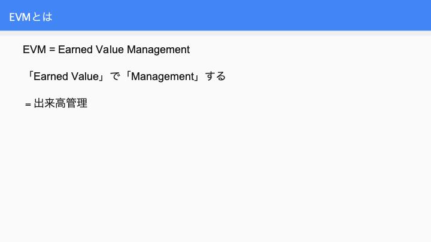Click the slide title EVMとは
Screen dimensions: 431x242
coord(31,17)
